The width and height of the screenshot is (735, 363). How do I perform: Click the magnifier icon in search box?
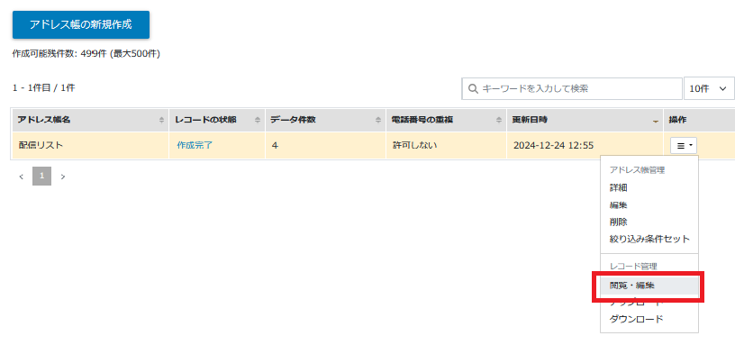(473, 88)
